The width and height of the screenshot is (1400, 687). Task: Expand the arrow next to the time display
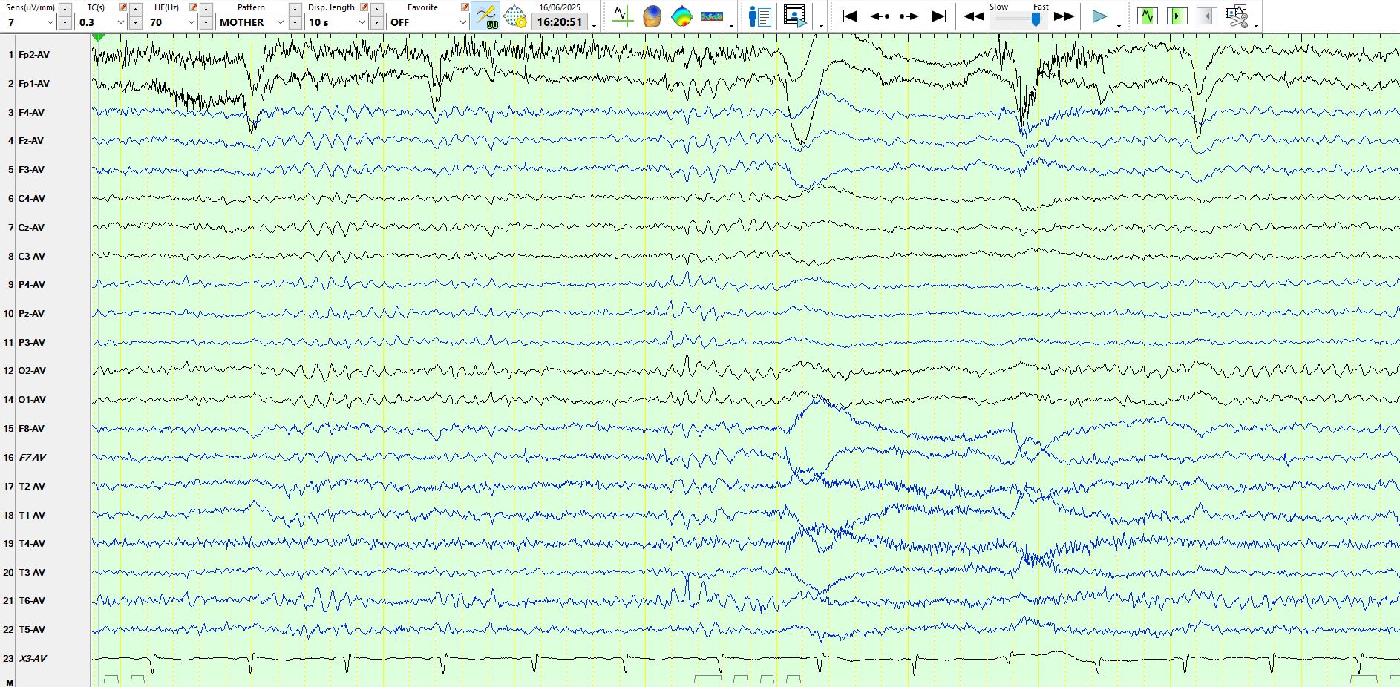coord(595,26)
